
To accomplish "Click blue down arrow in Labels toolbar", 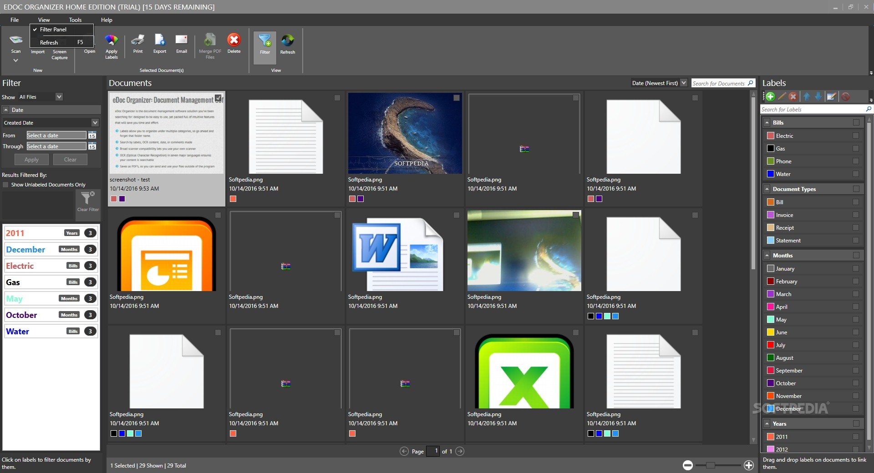I will click(818, 96).
